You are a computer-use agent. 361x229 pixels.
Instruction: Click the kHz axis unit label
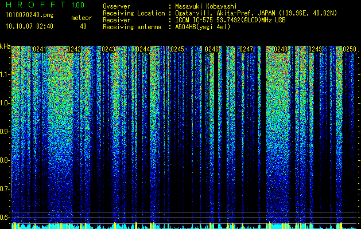click(x=5, y=46)
